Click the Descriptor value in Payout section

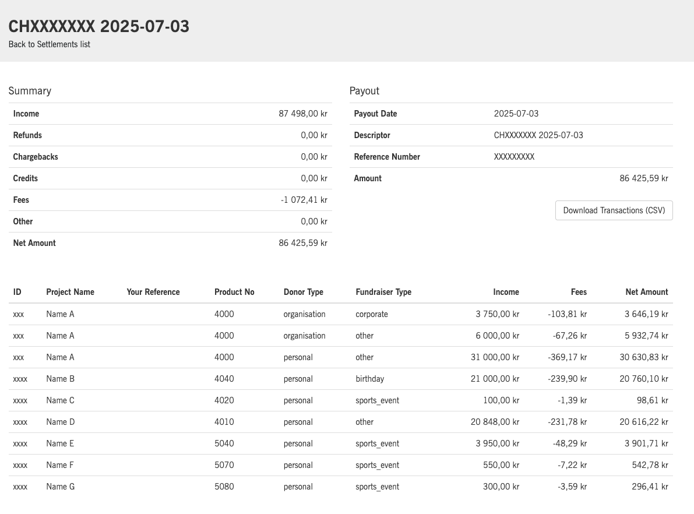[x=538, y=135]
